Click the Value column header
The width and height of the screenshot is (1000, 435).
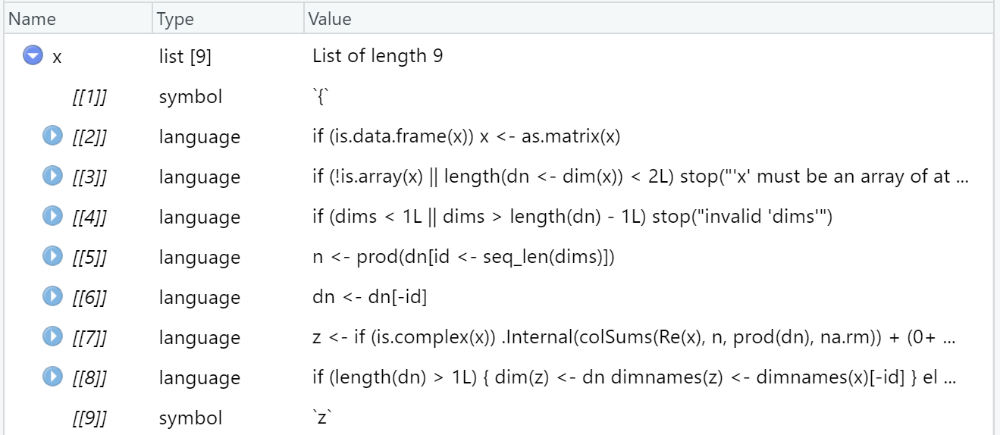[330, 19]
